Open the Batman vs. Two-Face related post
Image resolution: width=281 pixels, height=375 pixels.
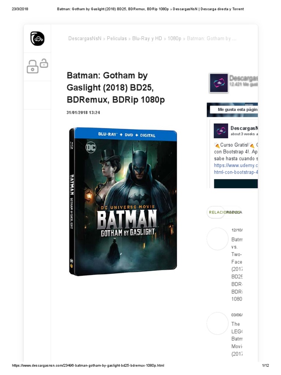click(237, 269)
